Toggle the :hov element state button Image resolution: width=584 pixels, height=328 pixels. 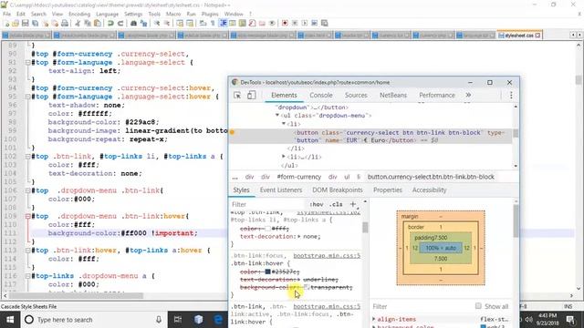point(317,204)
